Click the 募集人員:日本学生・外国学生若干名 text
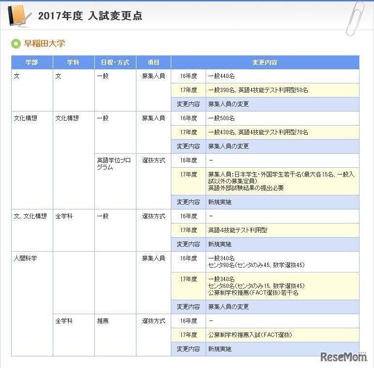The width and height of the screenshot is (374, 368). click(255, 175)
